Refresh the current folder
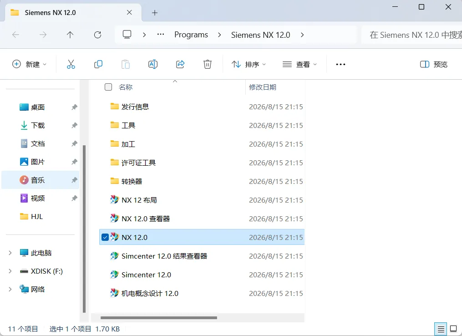 pos(97,35)
